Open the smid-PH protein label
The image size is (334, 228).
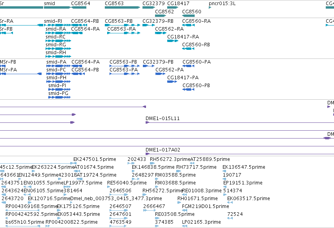click(57, 78)
